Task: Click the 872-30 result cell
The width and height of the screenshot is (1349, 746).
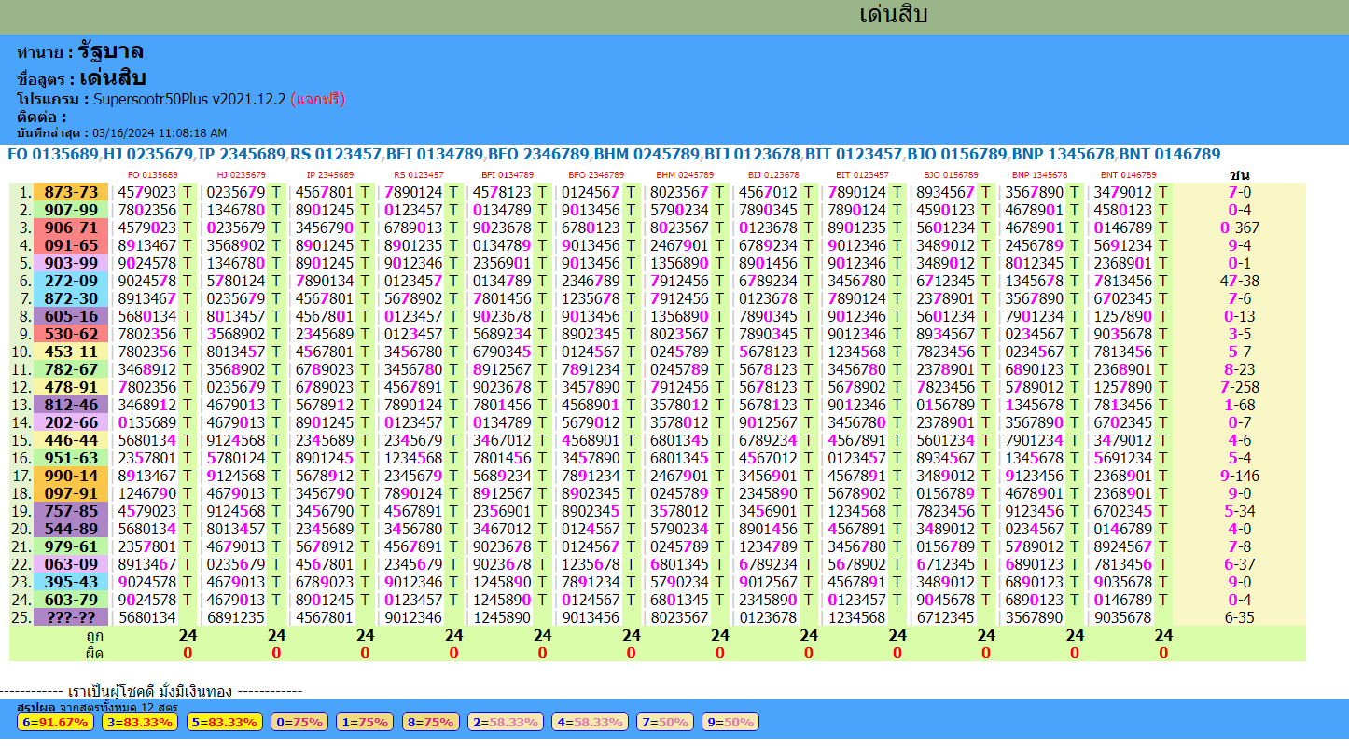Action: pos(71,298)
